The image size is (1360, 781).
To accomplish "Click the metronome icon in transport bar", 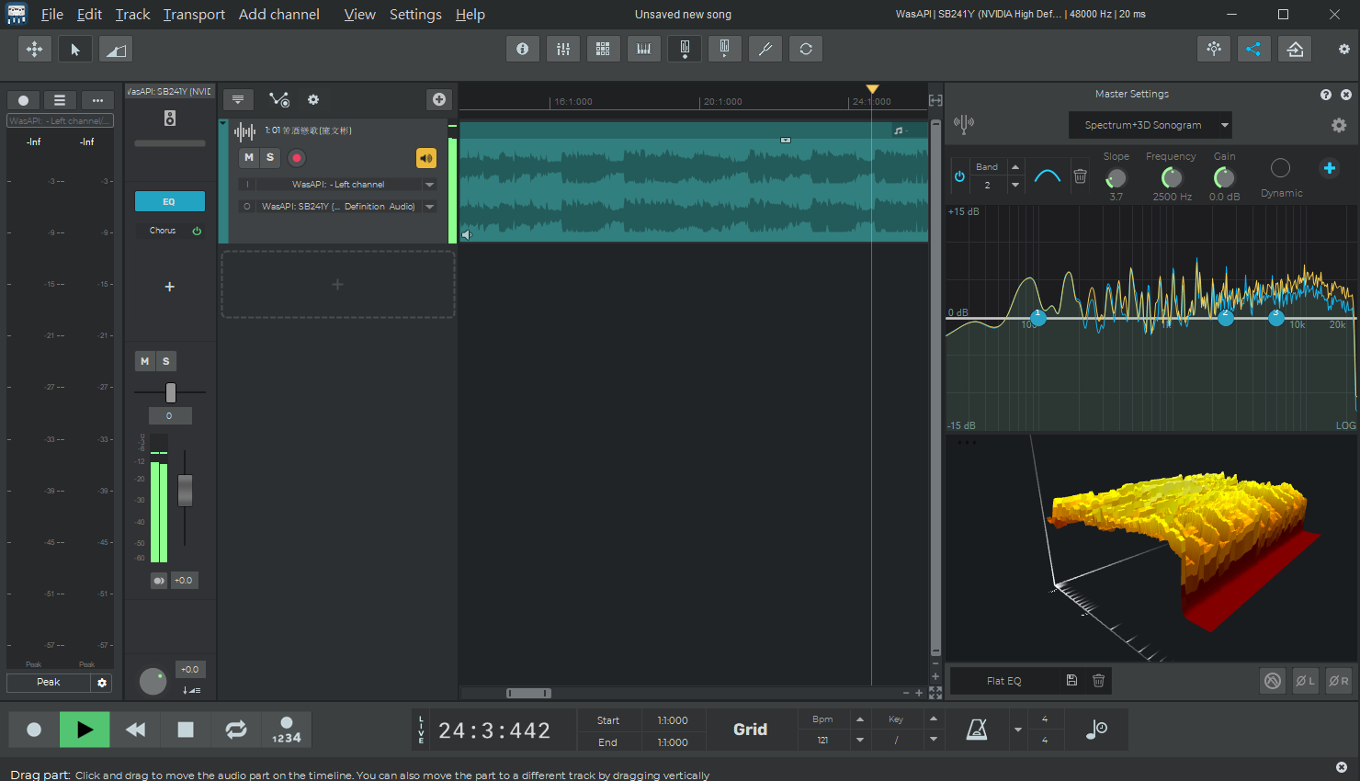I will point(977,730).
